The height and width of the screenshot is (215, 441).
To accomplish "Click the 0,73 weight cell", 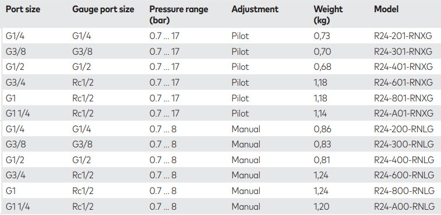I will point(322,36).
